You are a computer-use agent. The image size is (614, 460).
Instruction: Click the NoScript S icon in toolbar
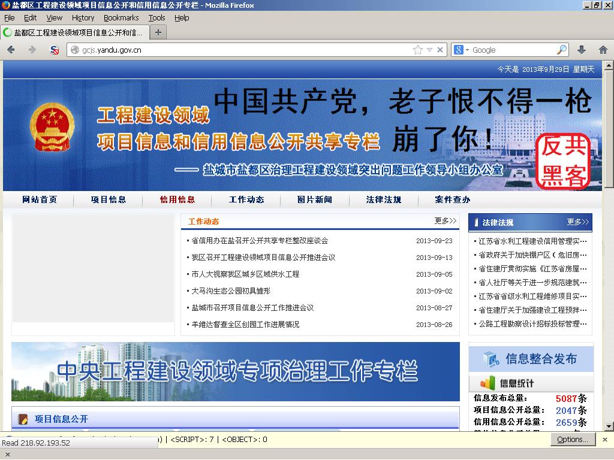(x=55, y=50)
